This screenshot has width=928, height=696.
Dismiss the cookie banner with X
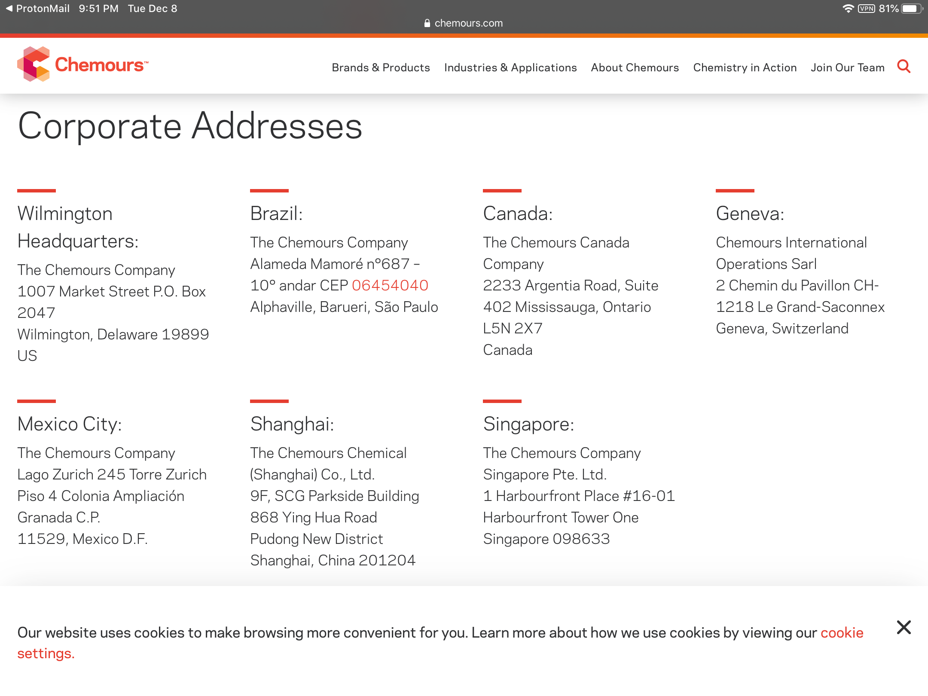pos(904,627)
